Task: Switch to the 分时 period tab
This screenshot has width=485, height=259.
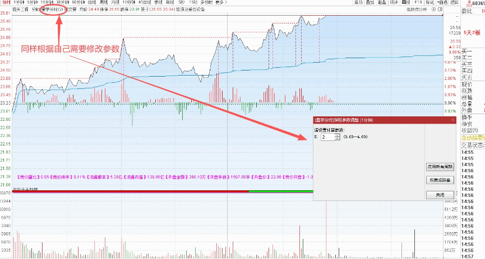Action: click(x=6, y=2)
